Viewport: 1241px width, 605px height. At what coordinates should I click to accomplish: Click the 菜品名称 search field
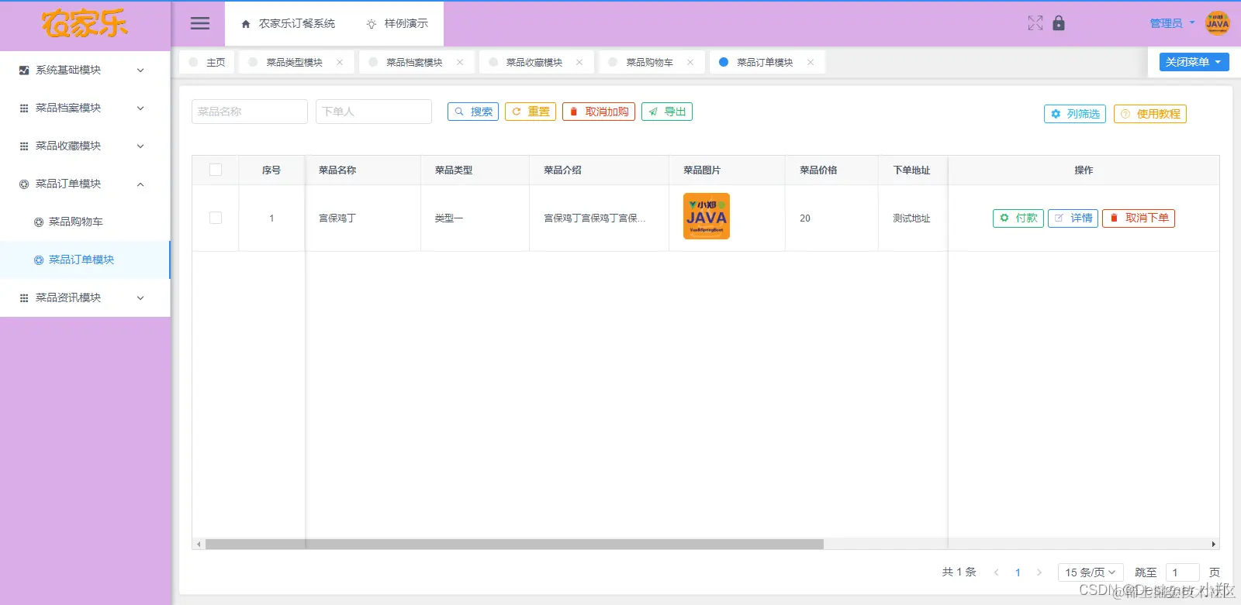click(250, 112)
